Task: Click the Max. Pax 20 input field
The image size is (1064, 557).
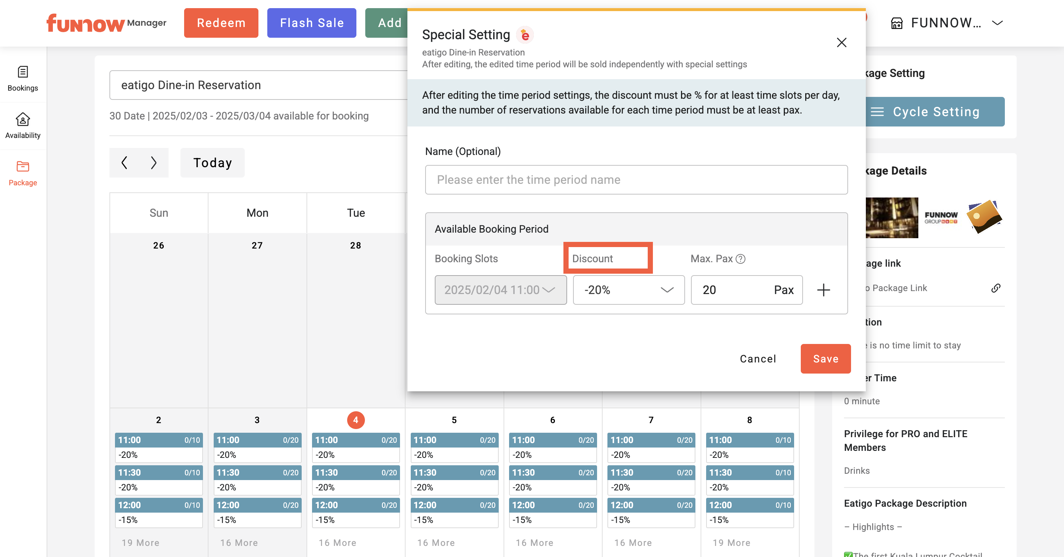Action: (x=747, y=290)
